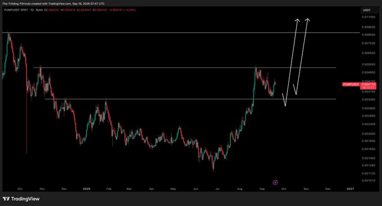This screenshot has width=382, height=206.
Task: Click the Sep label on the time axis
Action: pyautogui.click(x=262, y=189)
